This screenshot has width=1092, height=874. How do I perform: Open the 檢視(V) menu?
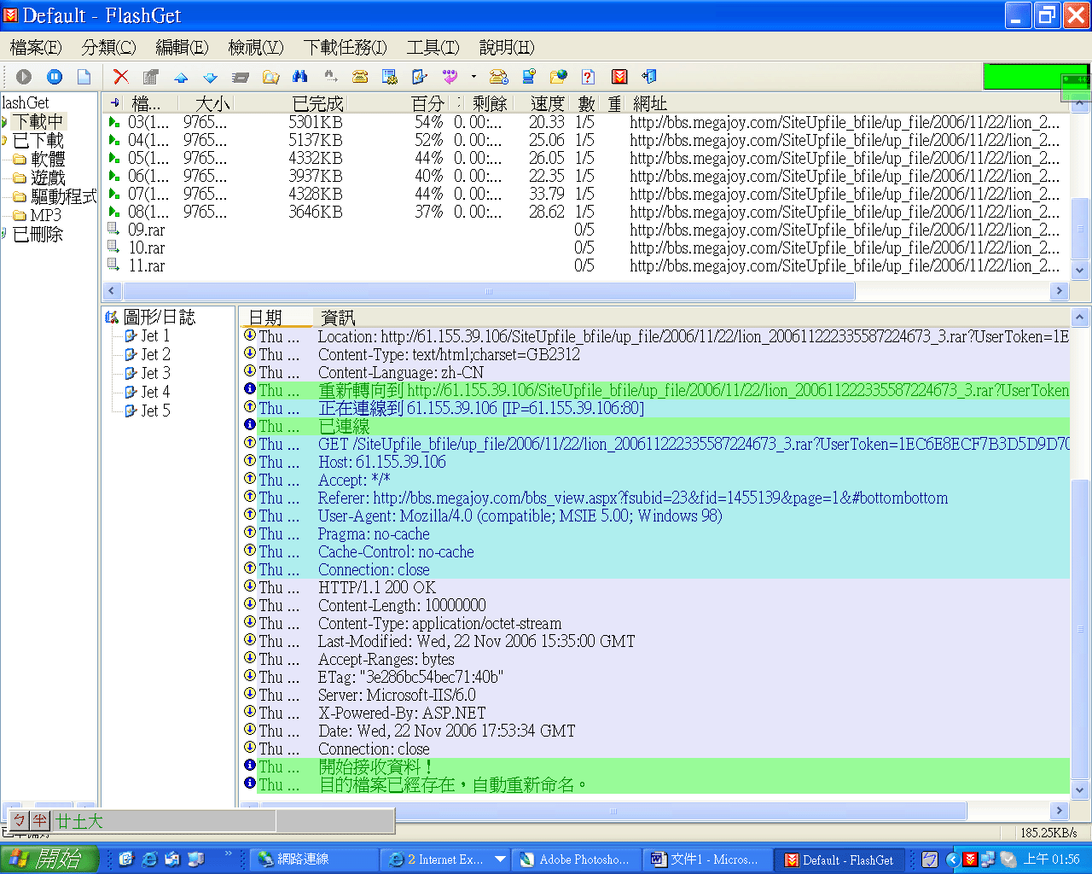tap(256, 48)
